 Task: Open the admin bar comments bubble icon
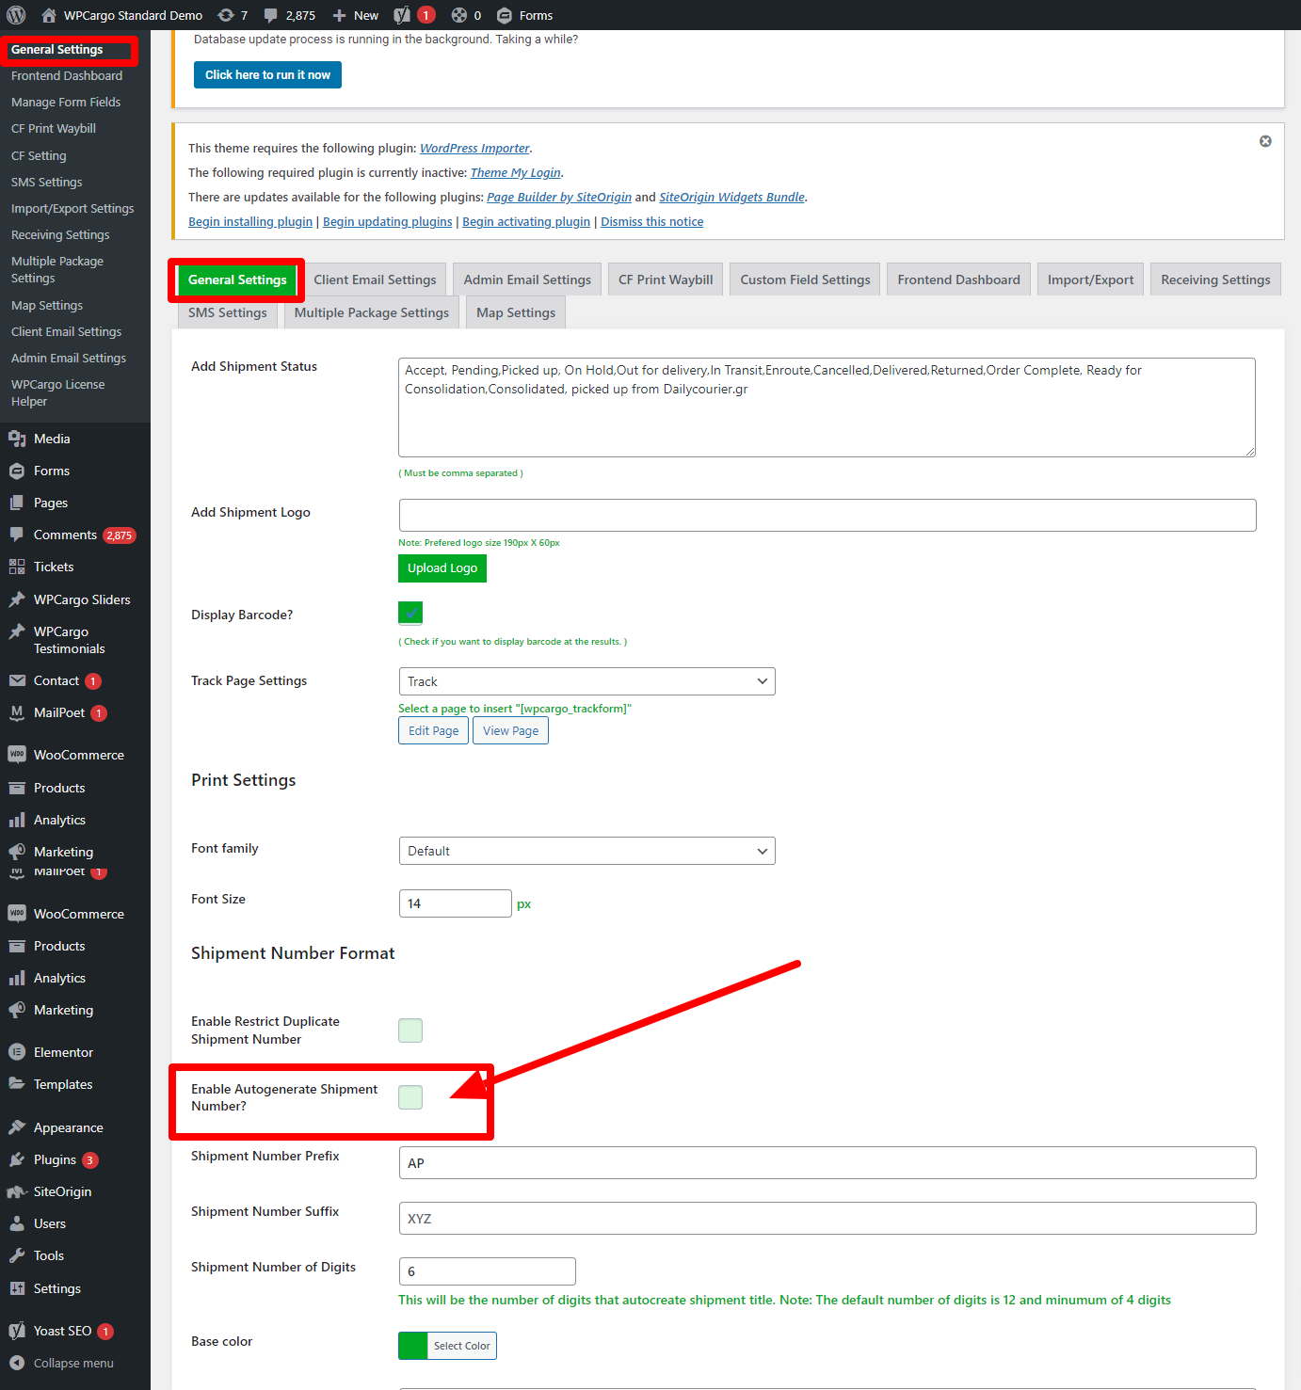(x=271, y=15)
